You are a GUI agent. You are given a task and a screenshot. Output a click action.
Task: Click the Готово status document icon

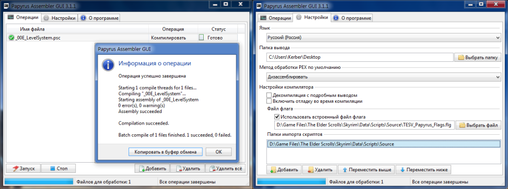click(x=201, y=38)
